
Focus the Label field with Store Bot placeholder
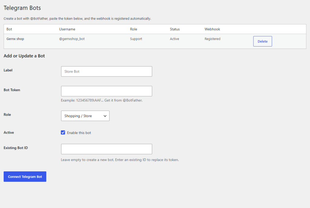pos(107,71)
